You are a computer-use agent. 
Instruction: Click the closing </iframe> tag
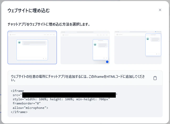(x=19, y=112)
